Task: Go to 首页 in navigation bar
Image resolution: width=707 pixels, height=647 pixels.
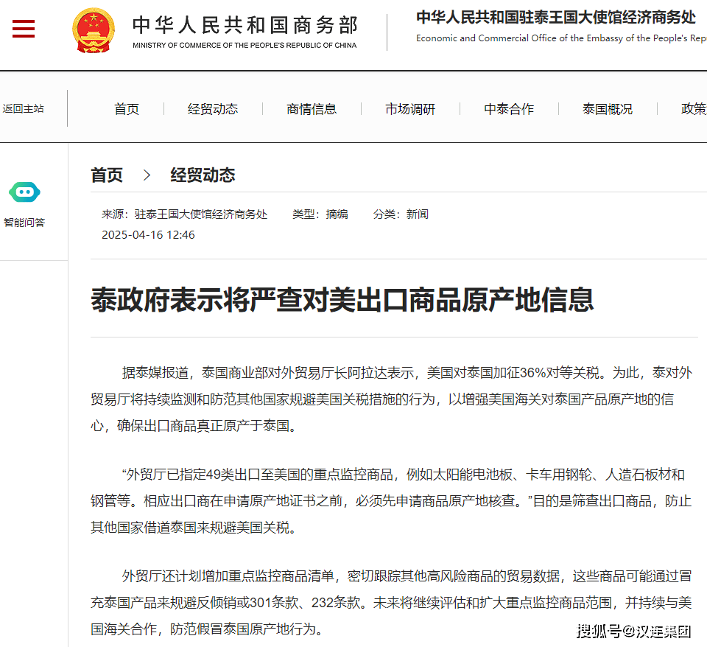Action: click(x=126, y=109)
